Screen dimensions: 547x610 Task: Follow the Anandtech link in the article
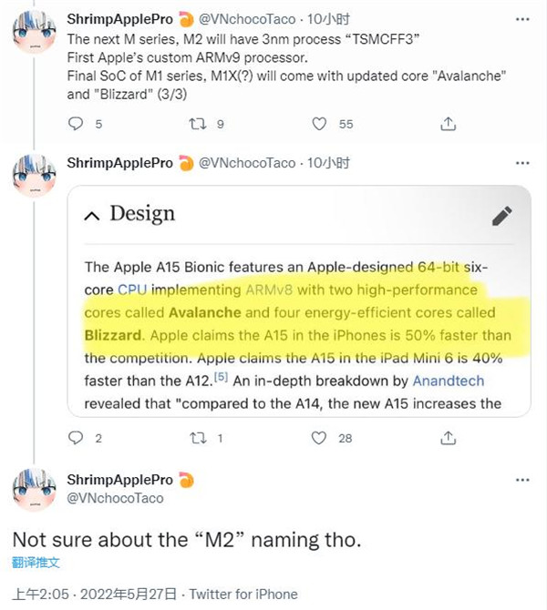coord(448,381)
